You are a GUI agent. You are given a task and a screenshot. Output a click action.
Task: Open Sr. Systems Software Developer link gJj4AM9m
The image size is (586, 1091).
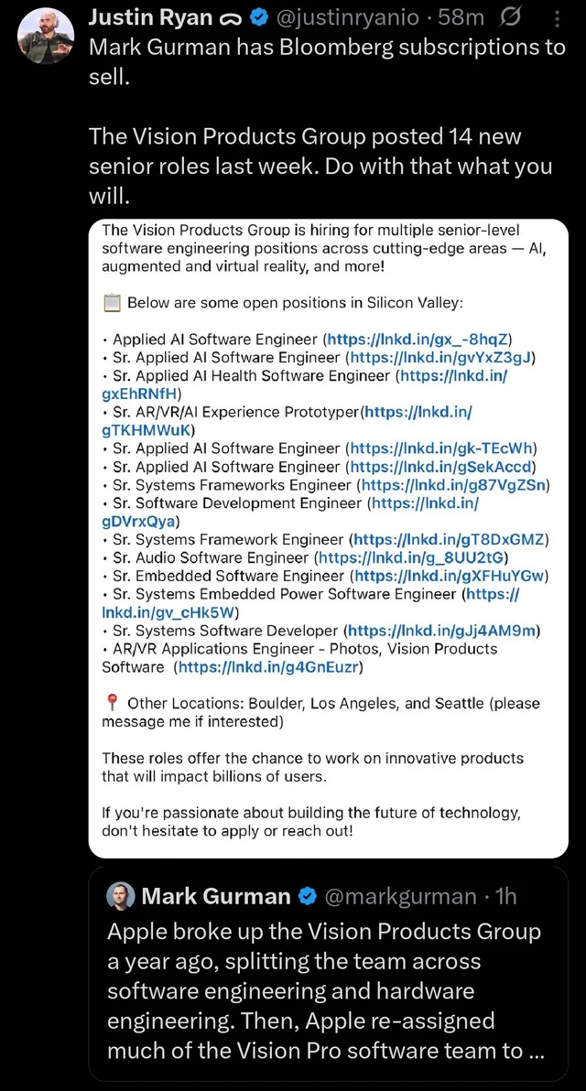(442, 631)
